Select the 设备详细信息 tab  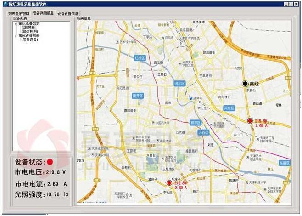tap(43, 13)
